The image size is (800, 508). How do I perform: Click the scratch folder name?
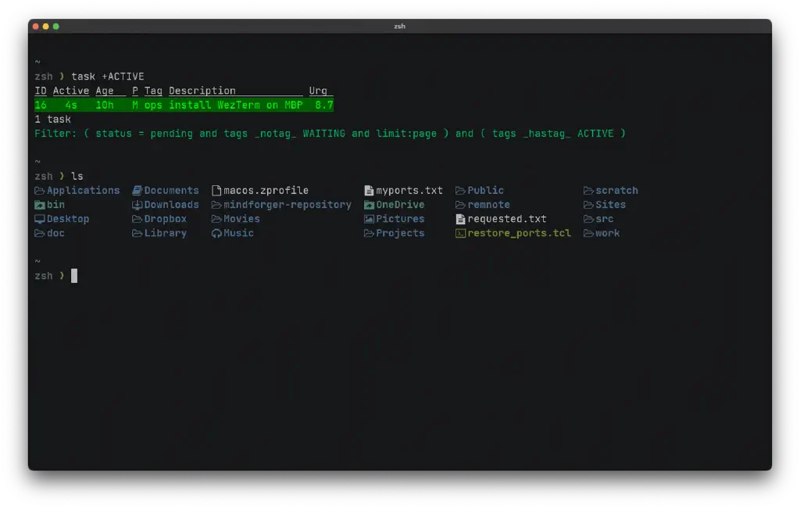(x=616, y=191)
